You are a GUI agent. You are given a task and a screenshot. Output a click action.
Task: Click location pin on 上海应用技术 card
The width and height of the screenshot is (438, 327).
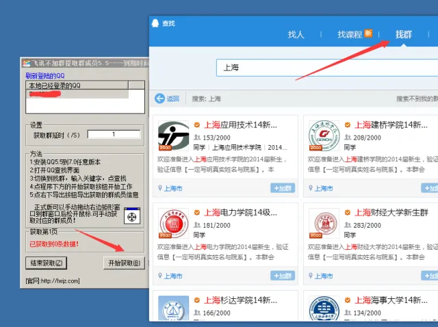(x=160, y=188)
